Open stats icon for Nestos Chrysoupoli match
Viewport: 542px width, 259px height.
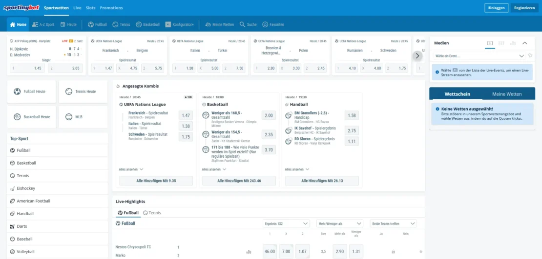coord(249,252)
